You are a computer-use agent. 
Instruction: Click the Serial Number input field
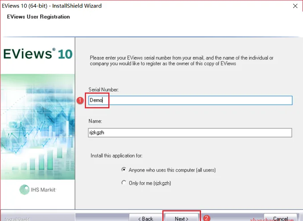(190, 100)
